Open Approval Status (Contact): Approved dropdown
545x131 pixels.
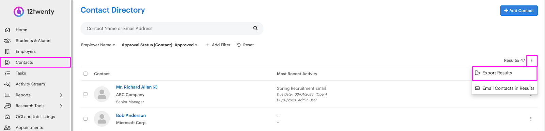pyautogui.click(x=159, y=45)
